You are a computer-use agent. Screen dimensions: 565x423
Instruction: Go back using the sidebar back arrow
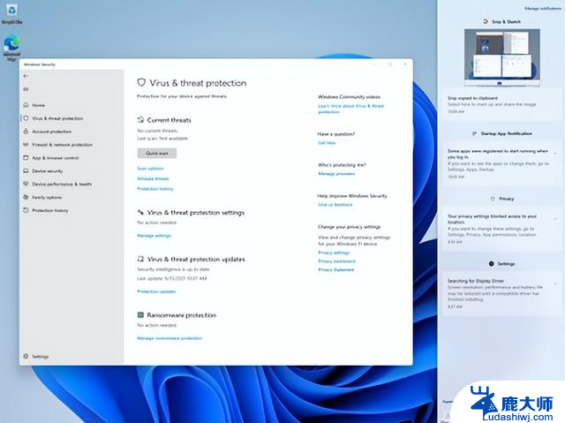(x=26, y=76)
